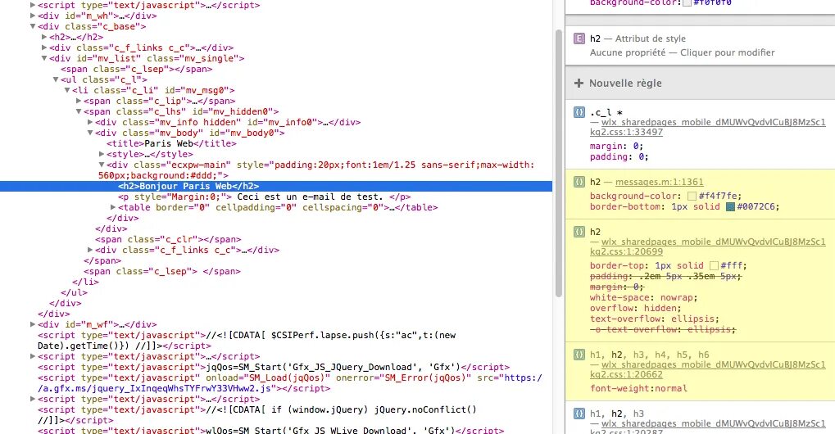Click the rule icon beside h2 messages.m rule
The image size is (835, 434).
click(x=579, y=182)
